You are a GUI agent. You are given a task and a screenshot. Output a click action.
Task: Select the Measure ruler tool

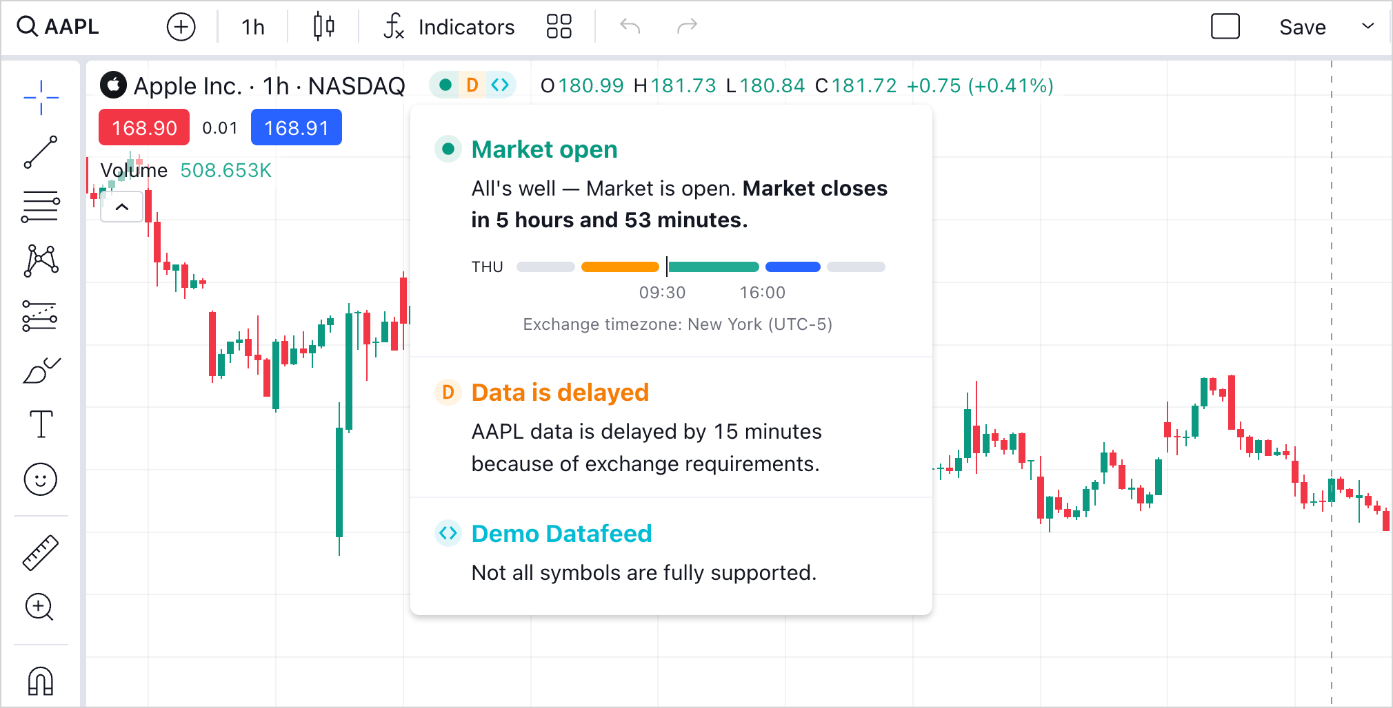(41, 551)
